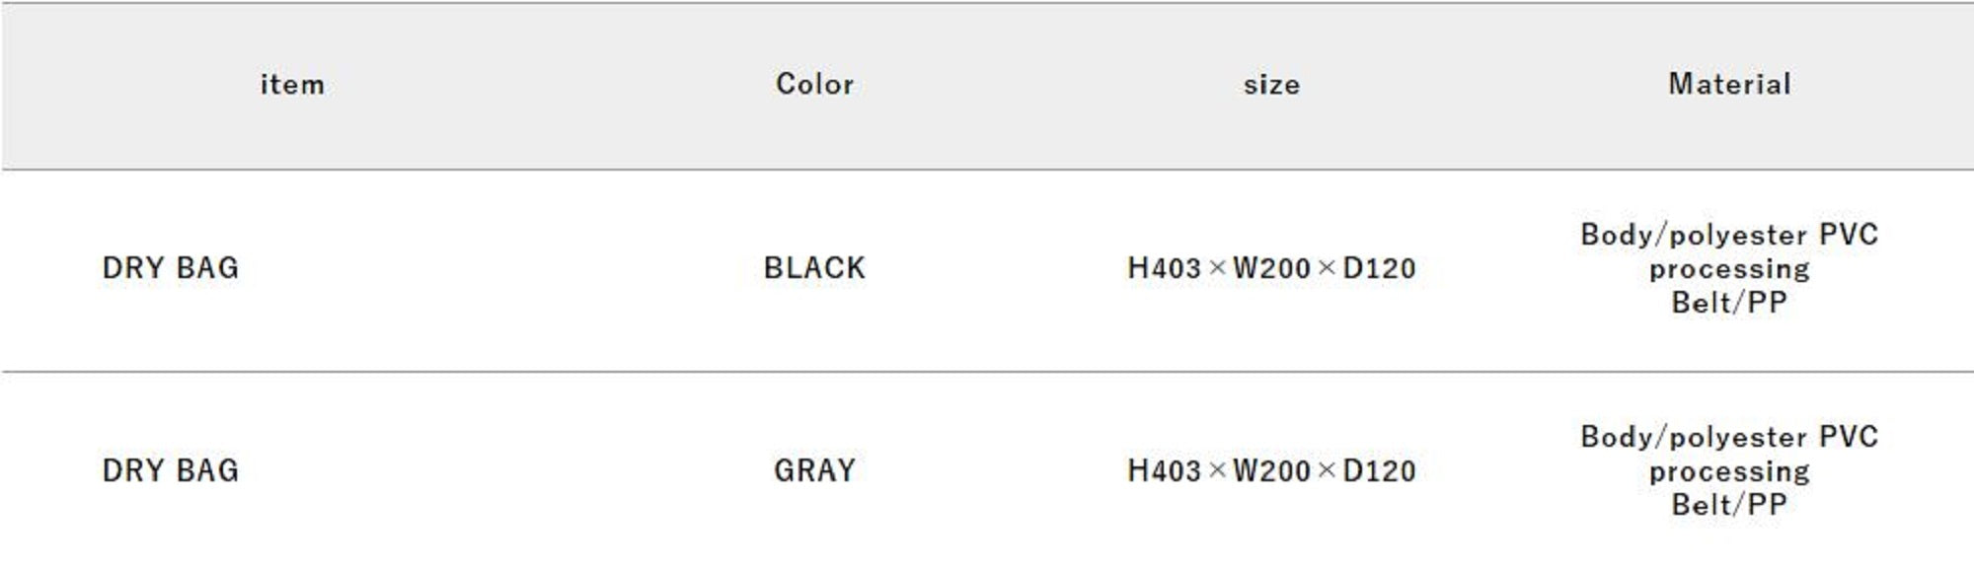Select the GRAY color cell
Image resolution: width=1974 pixels, height=571 pixels.
[x=814, y=470]
